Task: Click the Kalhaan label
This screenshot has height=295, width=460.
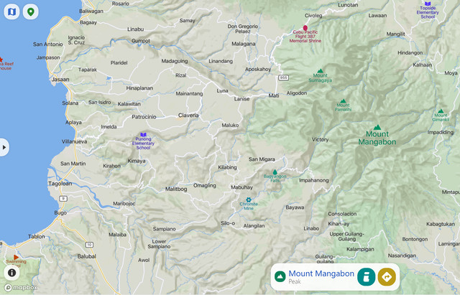Action: (x=423, y=65)
